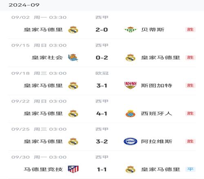Click the 2024-09 month header
The width and height of the screenshot is (204, 179).
[x=24, y=5]
